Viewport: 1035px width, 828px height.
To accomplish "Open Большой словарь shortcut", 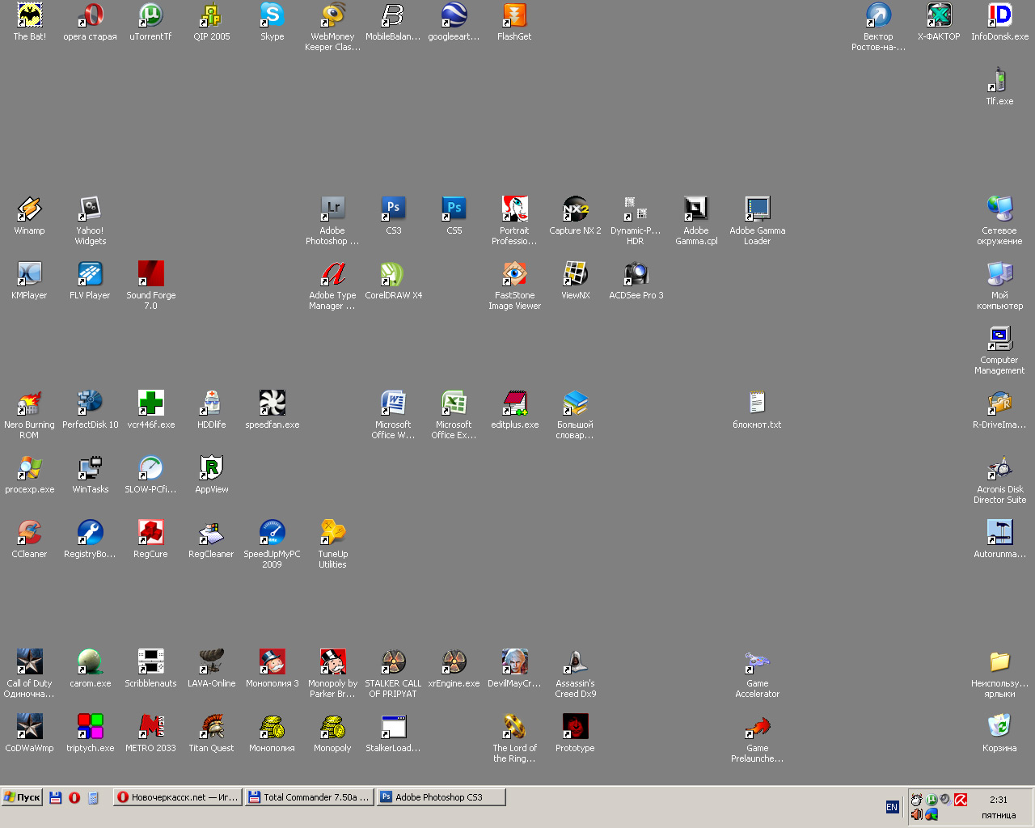I will pos(576,403).
